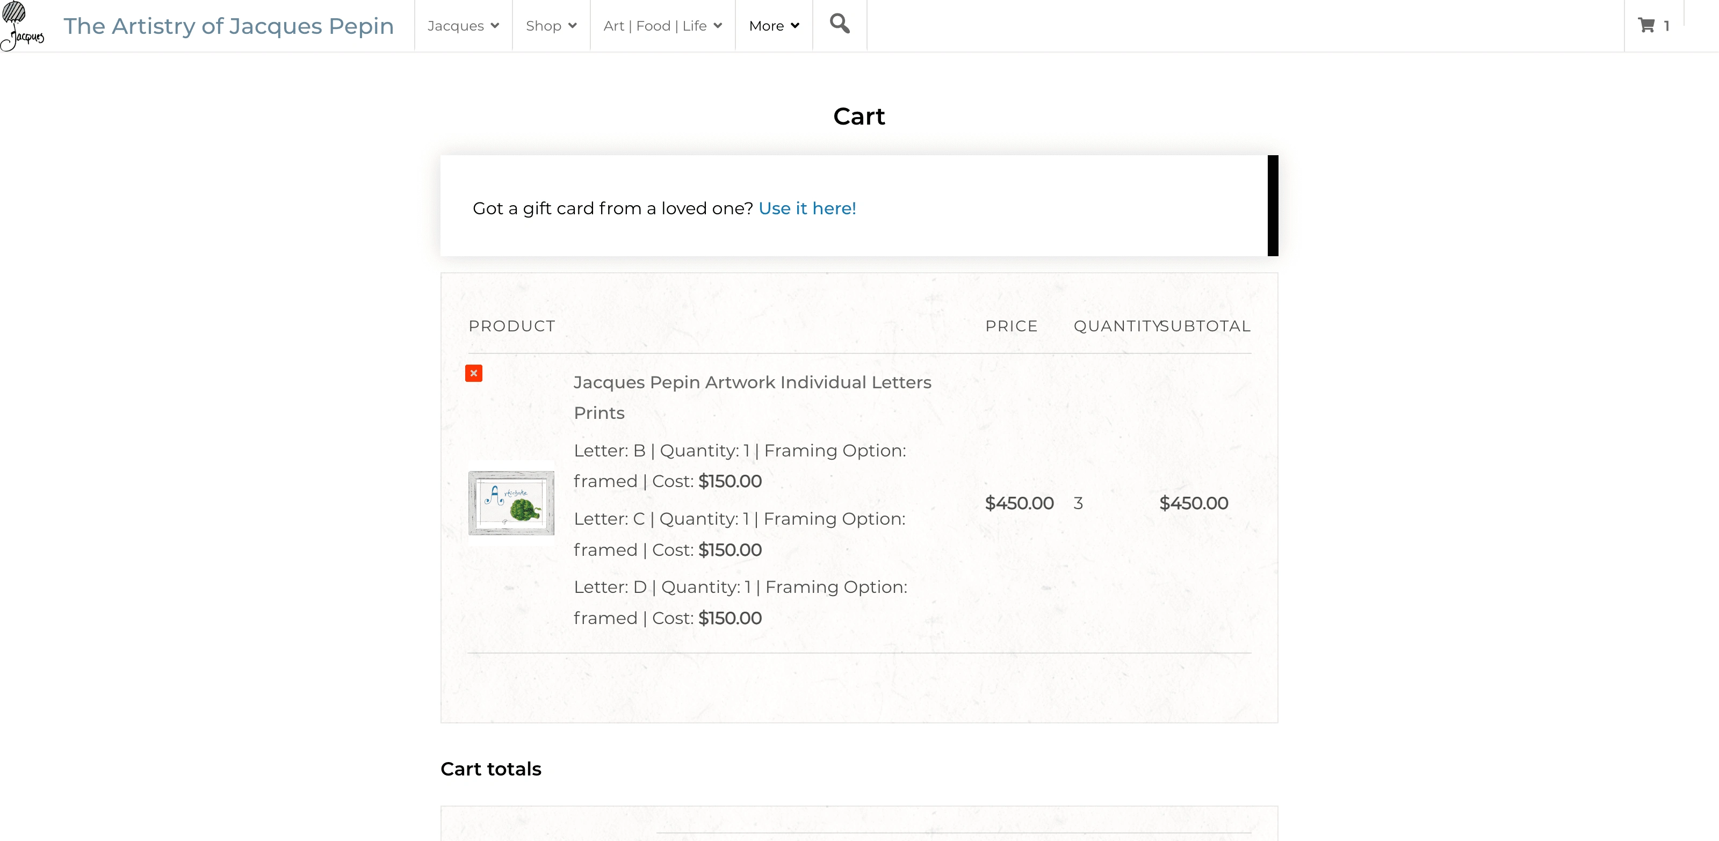Click the price value $450.00 in Price column

(x=1019, y=503)
